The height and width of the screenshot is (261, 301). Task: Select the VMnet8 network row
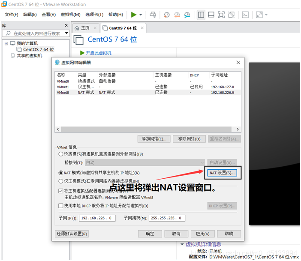click(x=148, y=92)
